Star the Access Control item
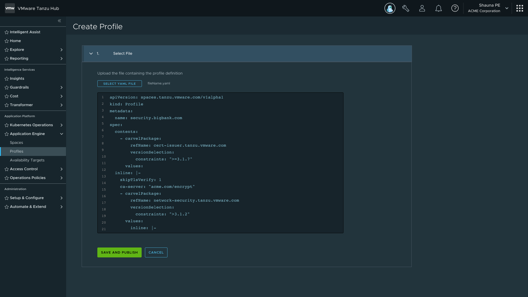Image resolution: width=528 pixels, height=297 pixels. (7, 169)
